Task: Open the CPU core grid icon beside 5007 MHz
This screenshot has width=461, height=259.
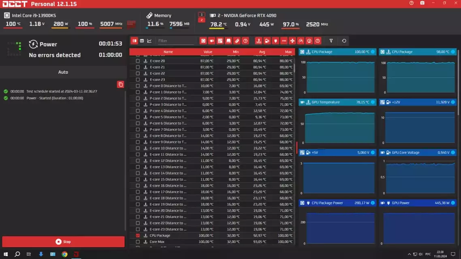Action: click(x=131, y=24)
